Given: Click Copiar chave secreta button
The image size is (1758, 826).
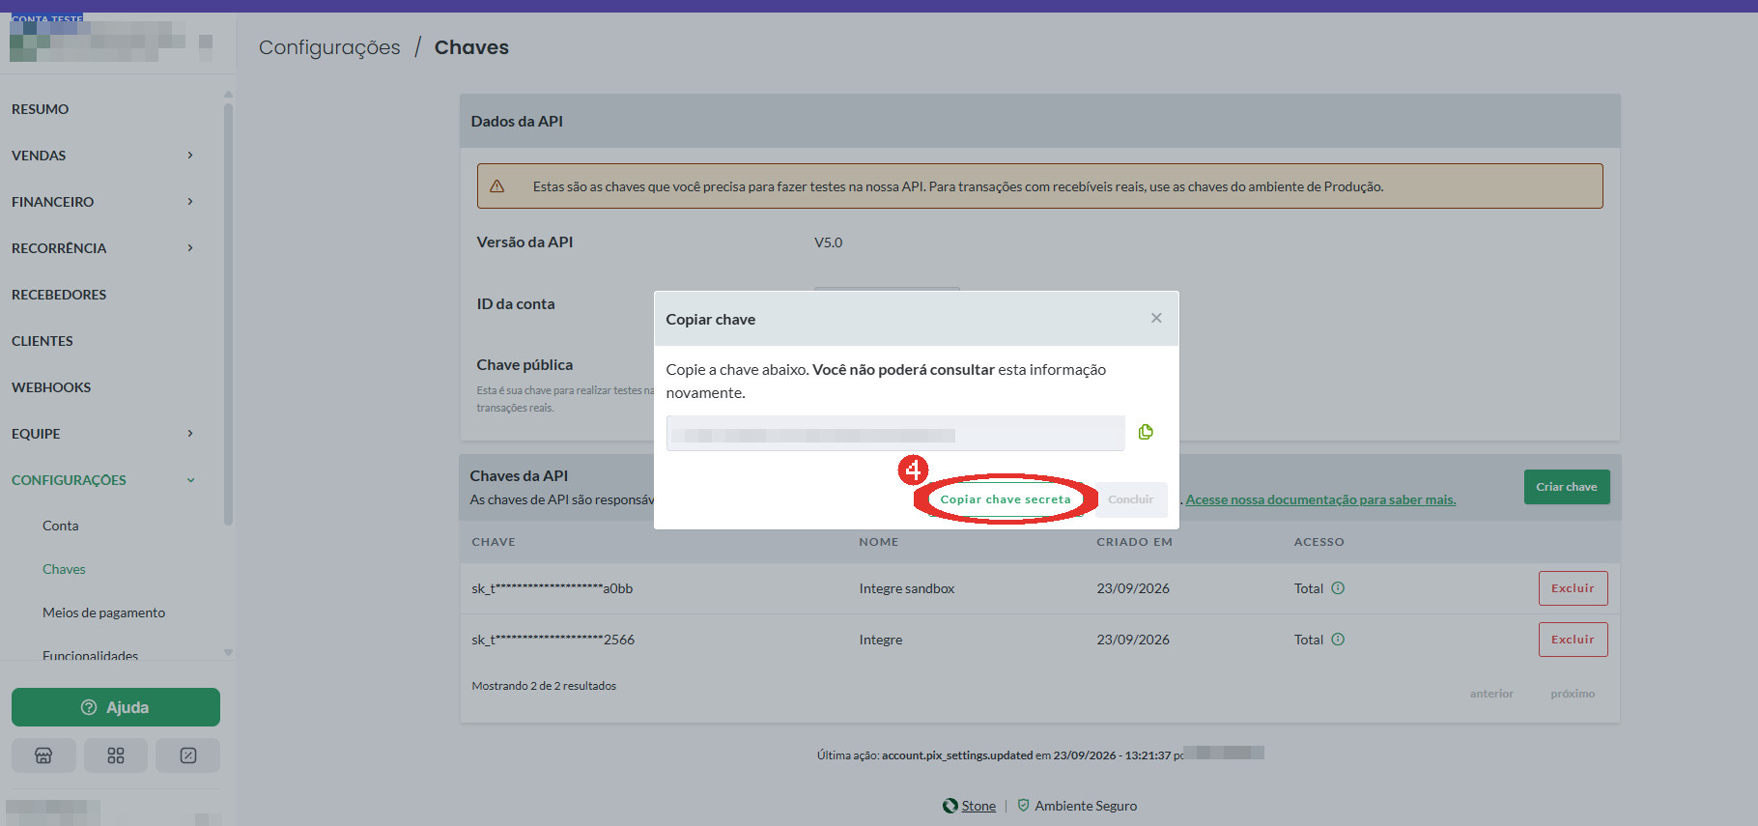Looking at the screenshot, I should [1006, 499].
